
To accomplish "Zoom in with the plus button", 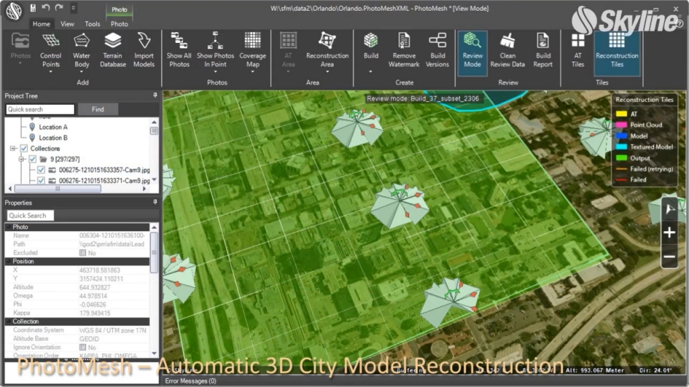I will [669, 232].
